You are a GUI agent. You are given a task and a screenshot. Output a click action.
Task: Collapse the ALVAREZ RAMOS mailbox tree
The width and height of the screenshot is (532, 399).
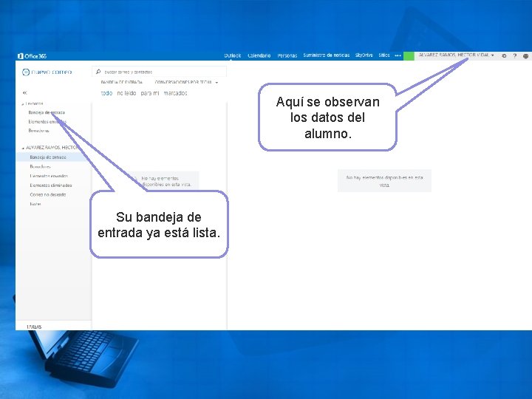click(23, 148)
